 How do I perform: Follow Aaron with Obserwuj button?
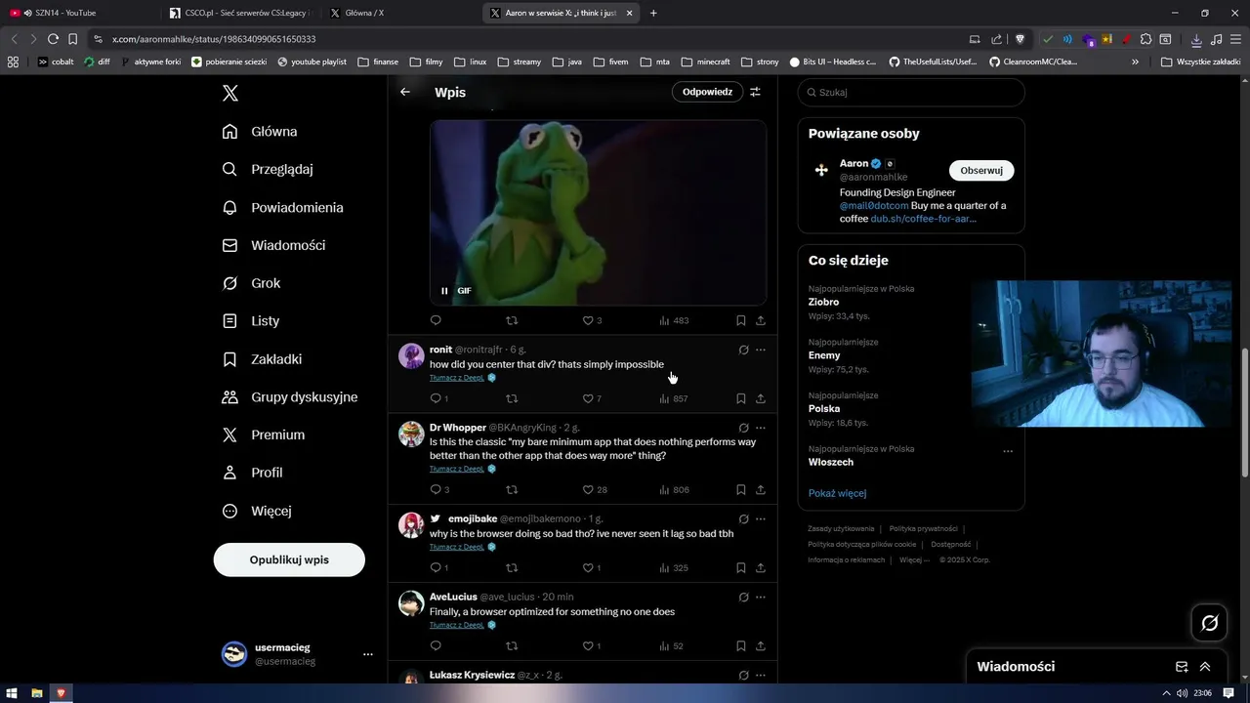[x=981, y=170]
